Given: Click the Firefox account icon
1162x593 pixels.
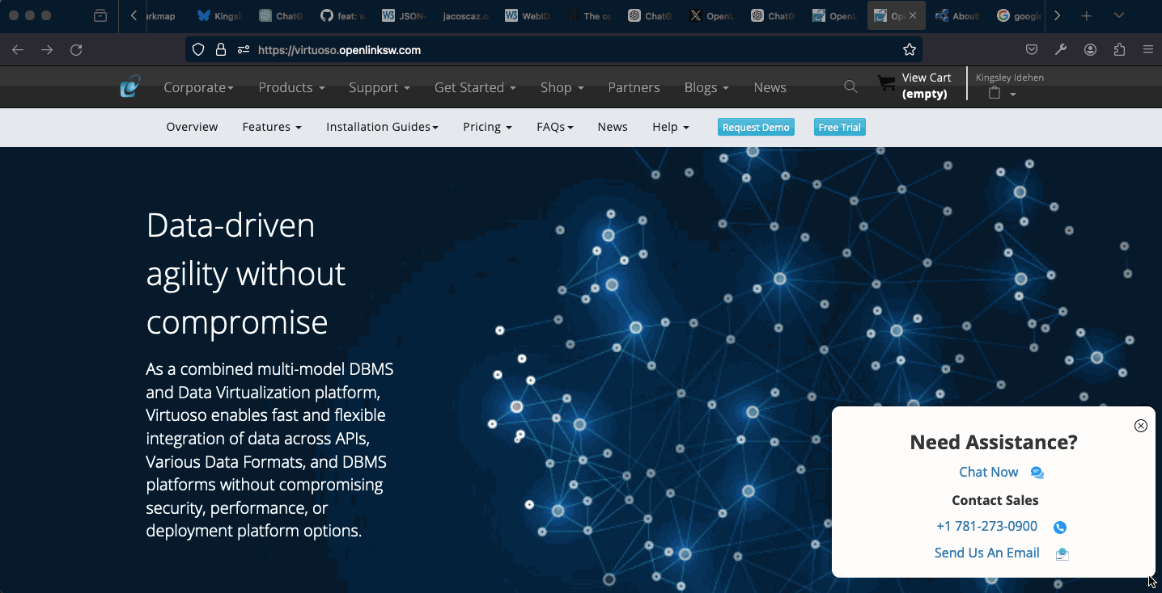Looking at the screenshot, I should click(x=1091, y=50).
